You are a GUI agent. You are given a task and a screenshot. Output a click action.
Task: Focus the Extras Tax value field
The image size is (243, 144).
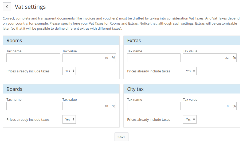click(210, 58)
